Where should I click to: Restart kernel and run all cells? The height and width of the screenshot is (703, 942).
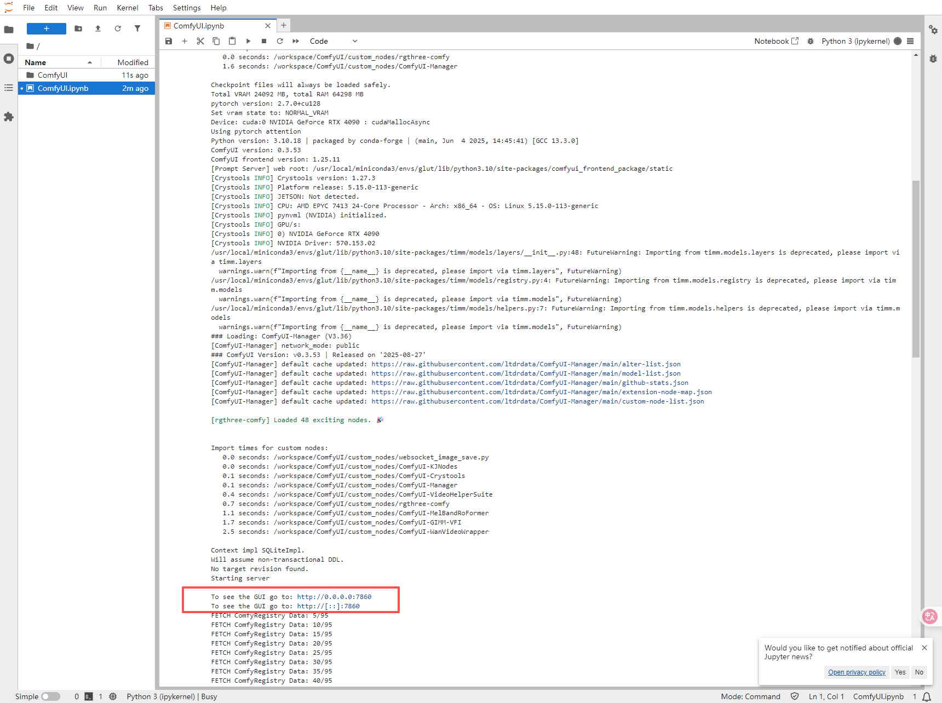click(x=296, y=41)
